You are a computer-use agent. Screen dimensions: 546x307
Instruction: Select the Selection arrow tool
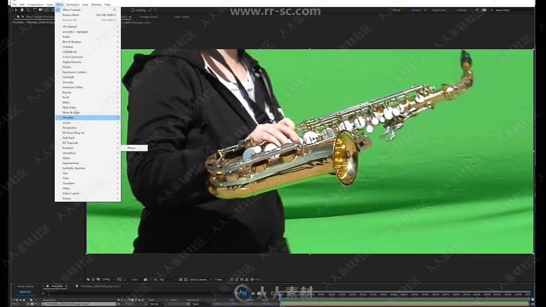tap(16, 10)
